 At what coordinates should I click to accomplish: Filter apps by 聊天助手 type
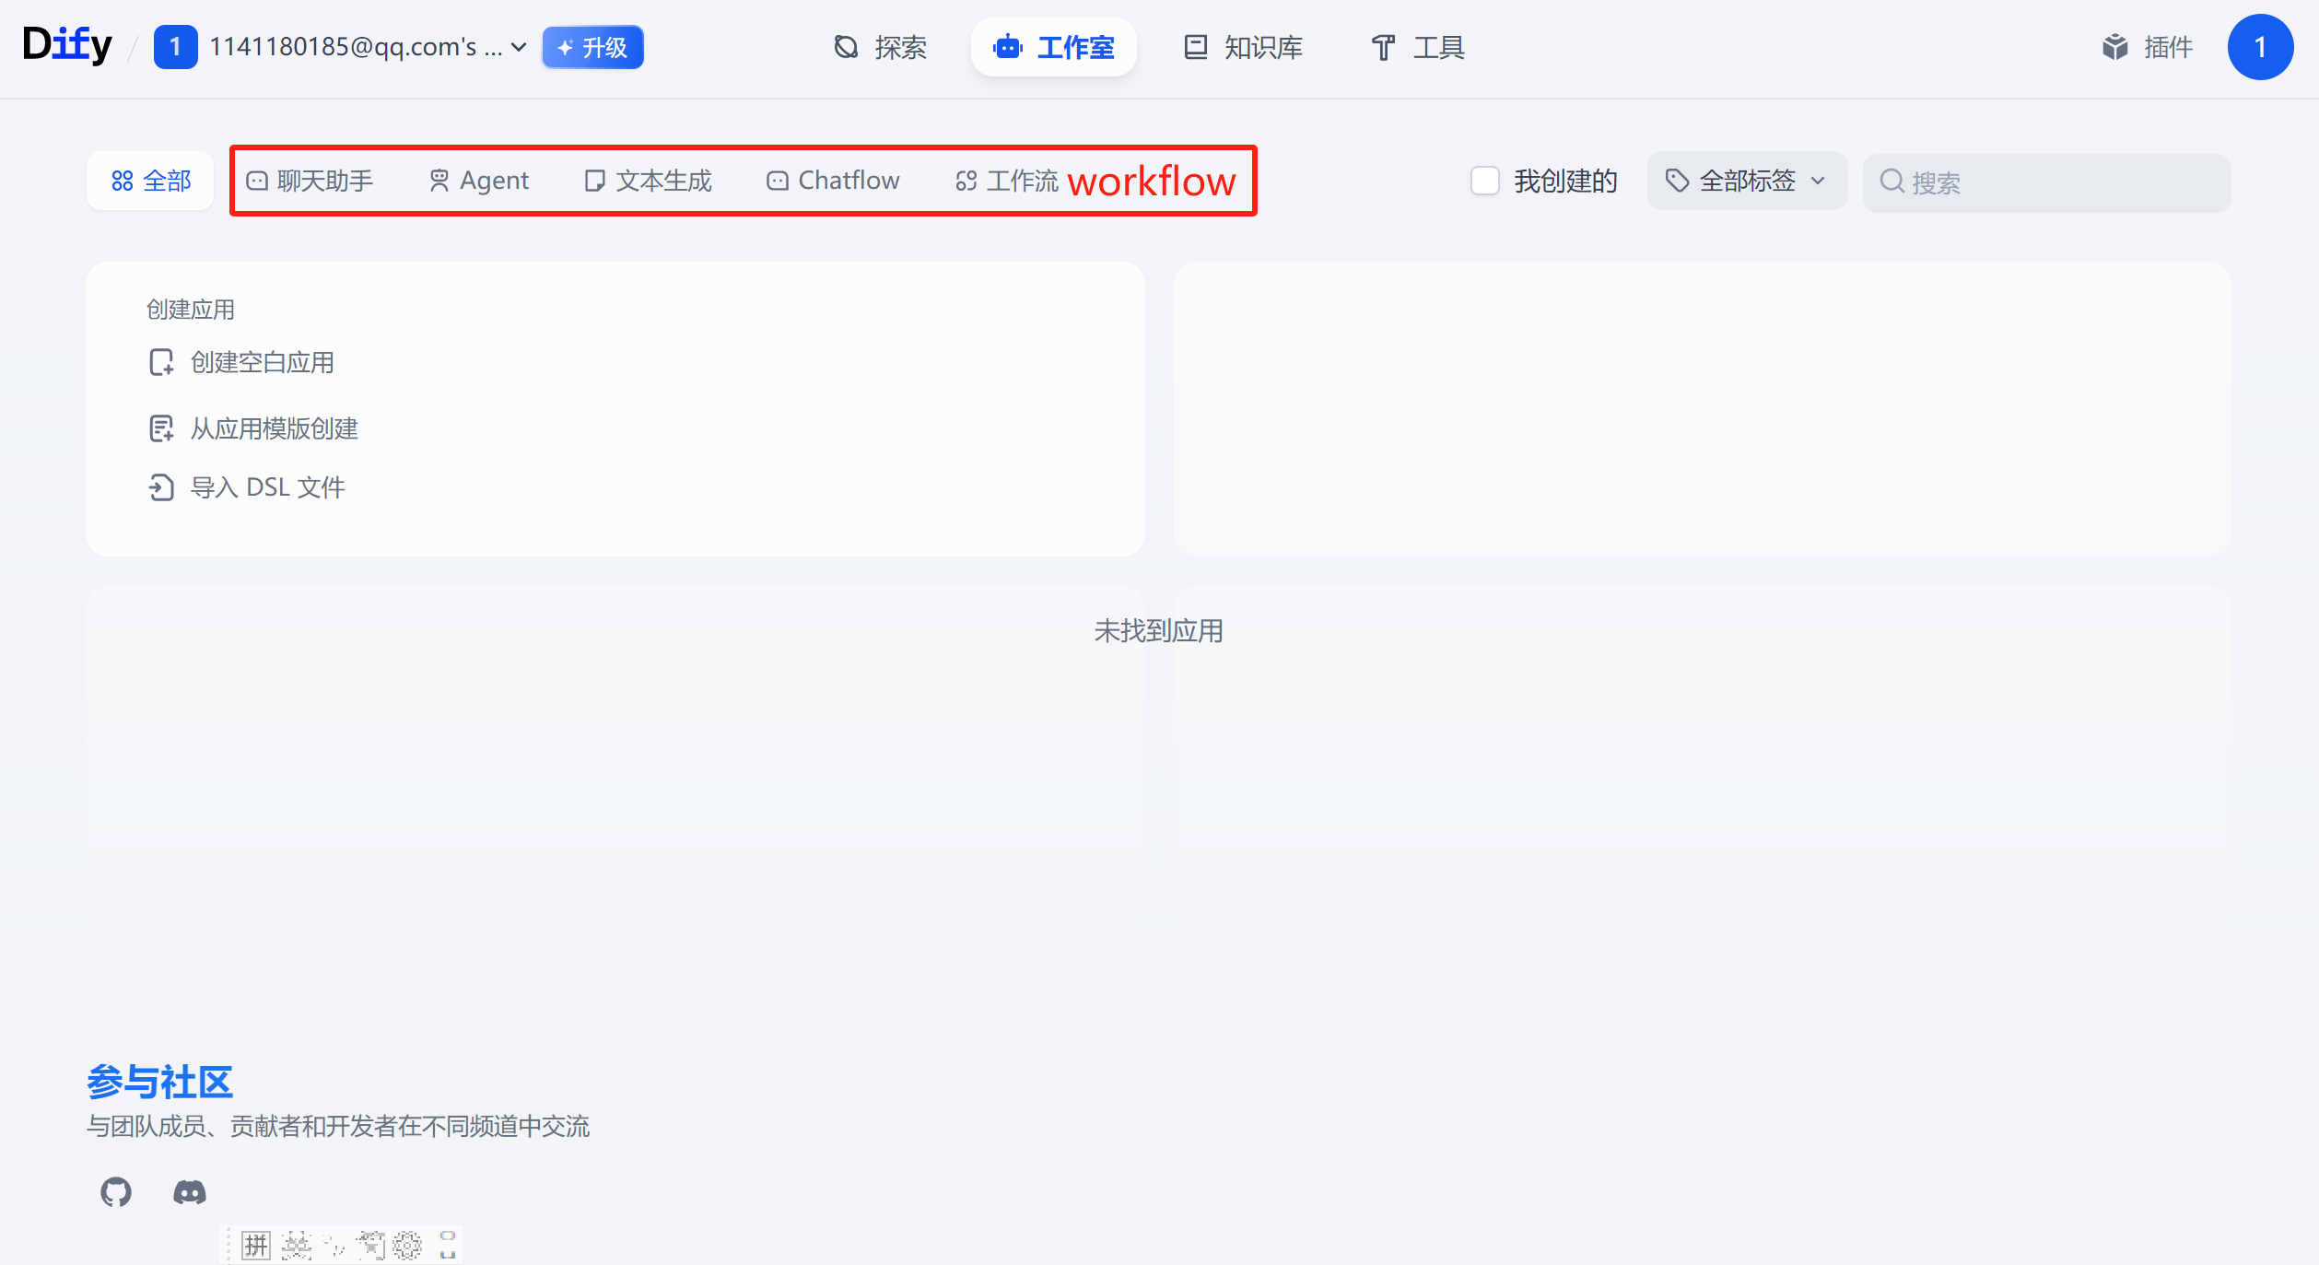pos(310,181)
